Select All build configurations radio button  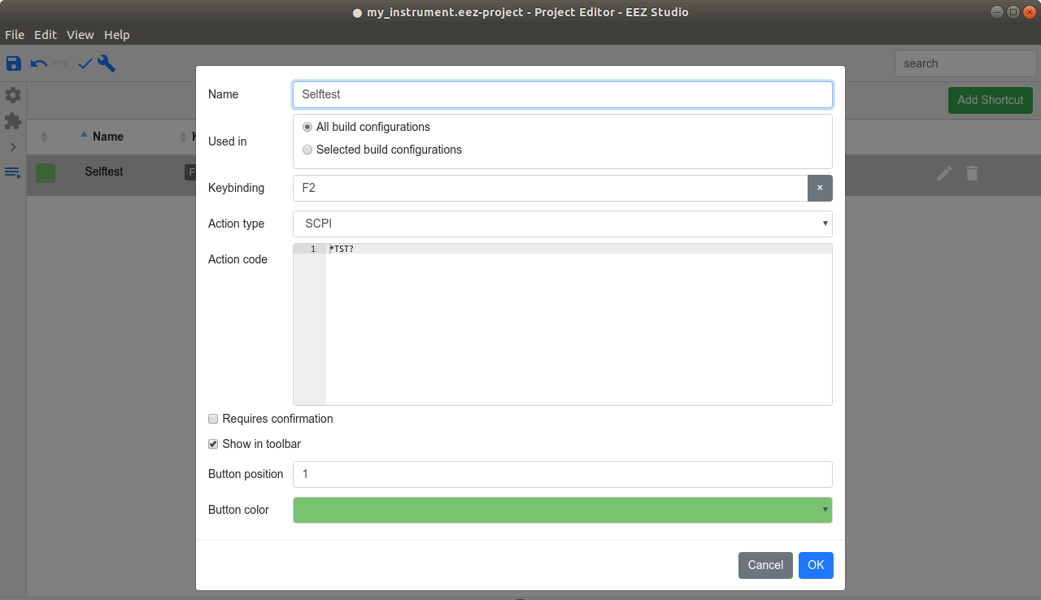tap(307, 127)
